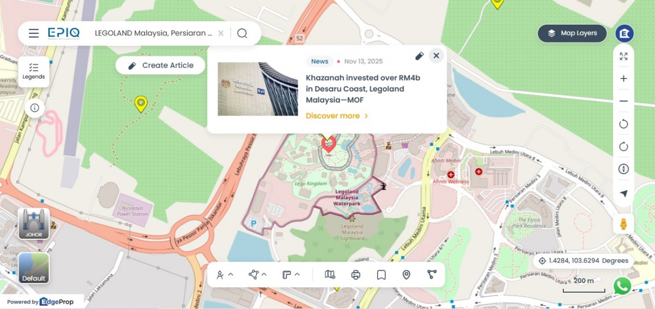The image size is (655, 309).
Task: Click into the location search field
Action: [x=153, y=33]
